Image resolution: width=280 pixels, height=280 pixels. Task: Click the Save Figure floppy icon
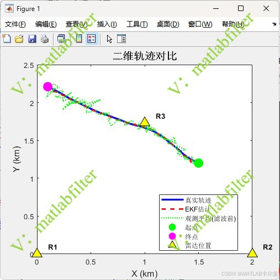(32, 39)
